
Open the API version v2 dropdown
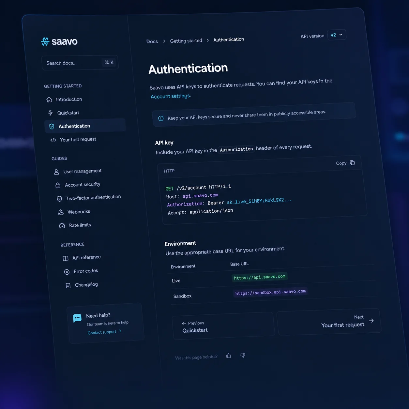point(337,35)
